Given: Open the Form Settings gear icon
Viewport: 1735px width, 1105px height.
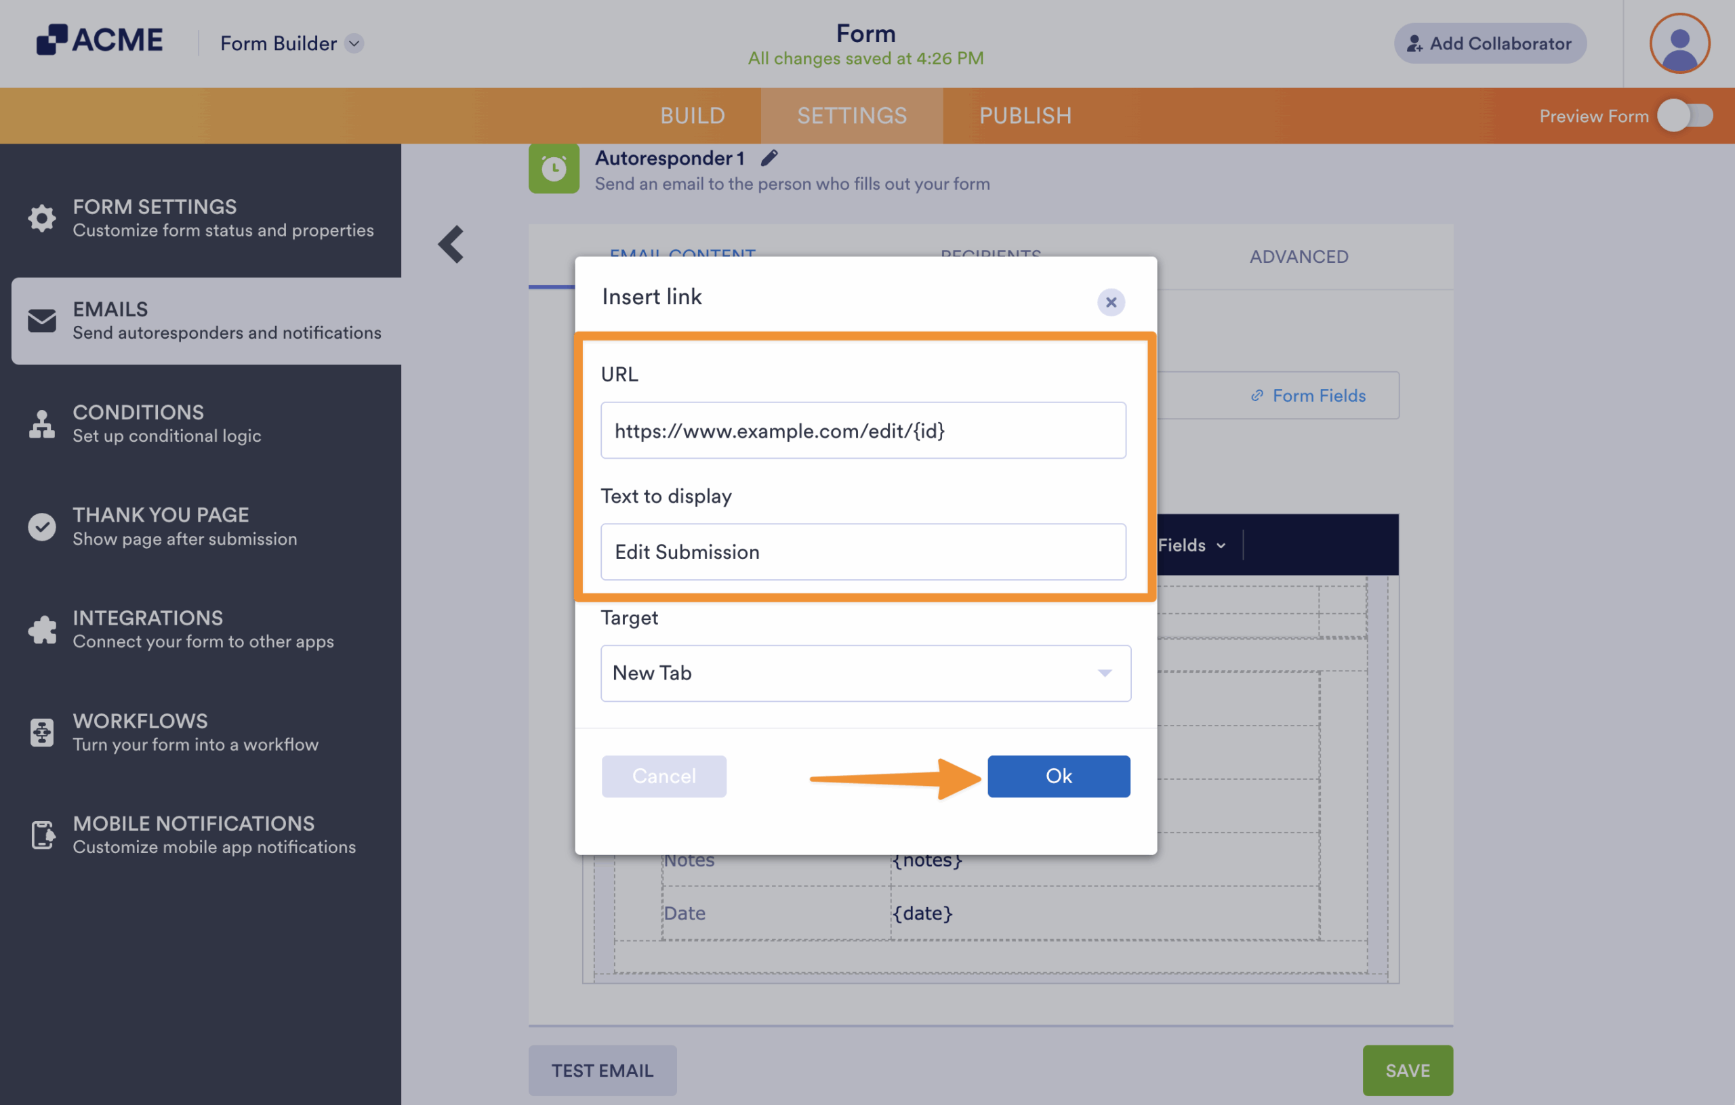Looking at the screenshot, I should pyautogui.click(x=41, y=218).
